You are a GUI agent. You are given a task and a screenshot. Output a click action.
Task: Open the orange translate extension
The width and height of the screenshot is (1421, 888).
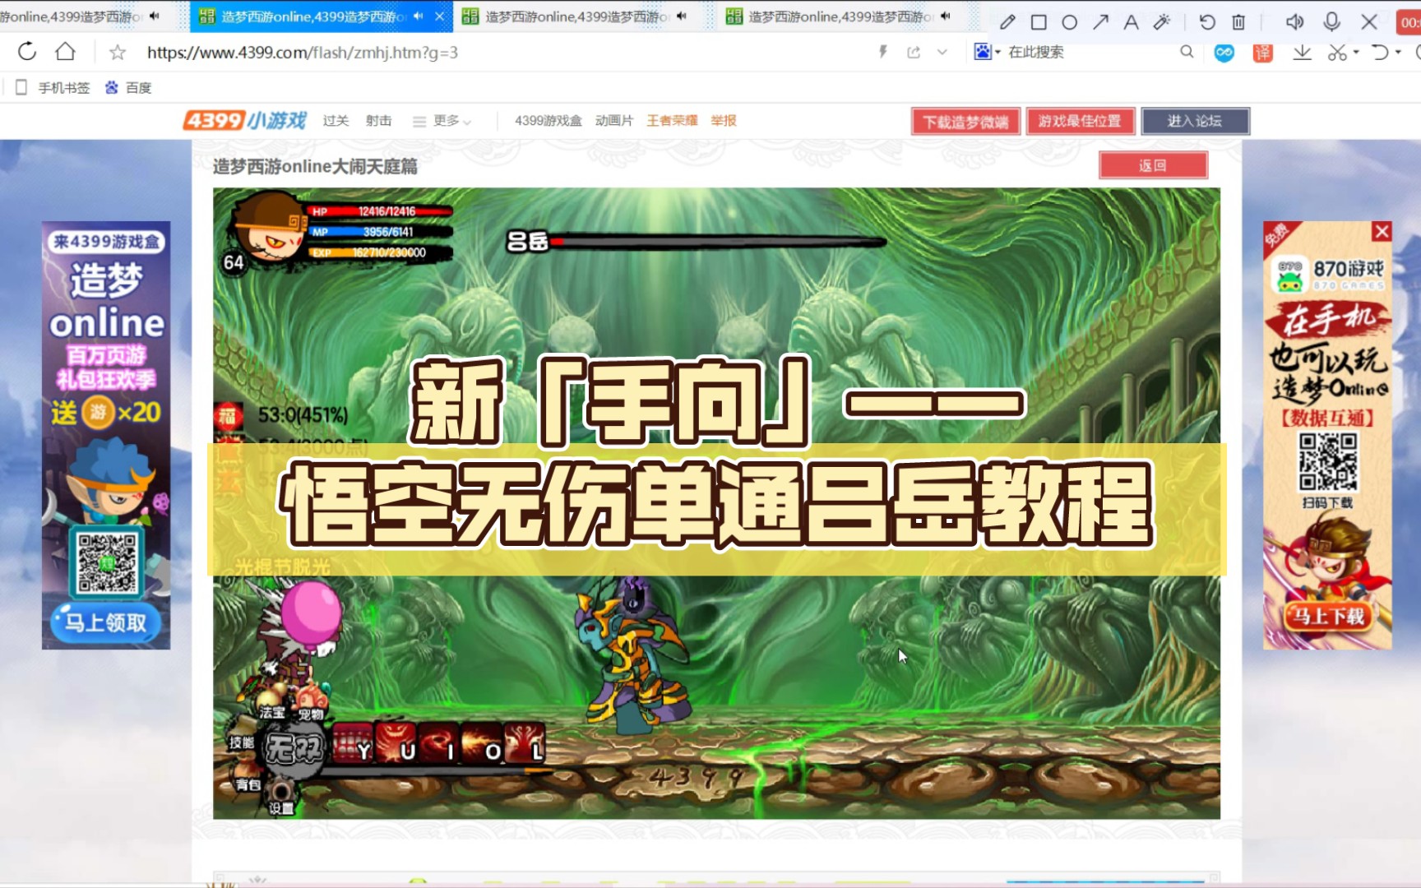pos(1262,53)
